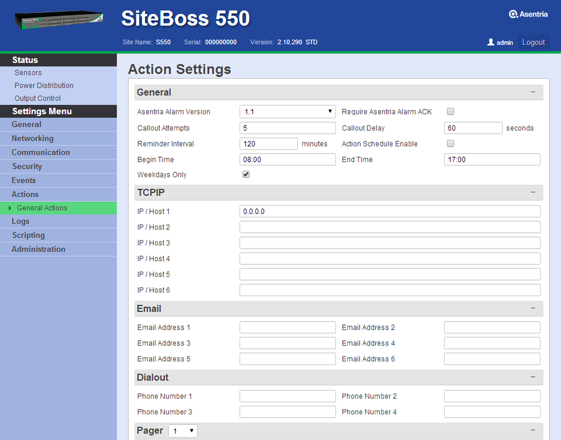Click the IP / Host 3 field
Viewport: 561px width, 440px height.
pos(390,243)
